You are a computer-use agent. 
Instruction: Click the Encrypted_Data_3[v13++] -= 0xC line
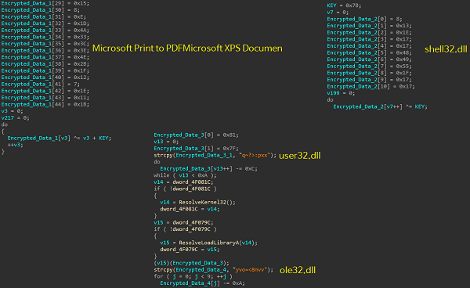tap(208, 168)
